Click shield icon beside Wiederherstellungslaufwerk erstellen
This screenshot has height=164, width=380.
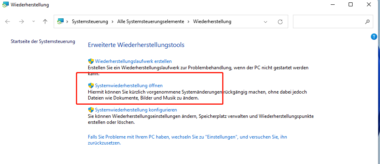(91, 61)
